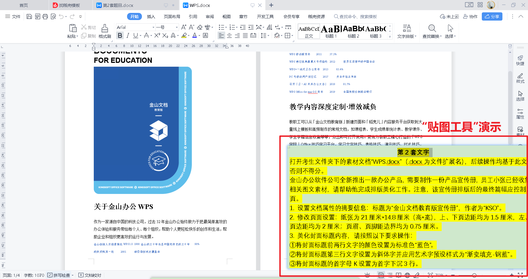The image size is (528, 279).
Task: Click the Print icon in quick access toolbar
Action: [x=45, y=16]
